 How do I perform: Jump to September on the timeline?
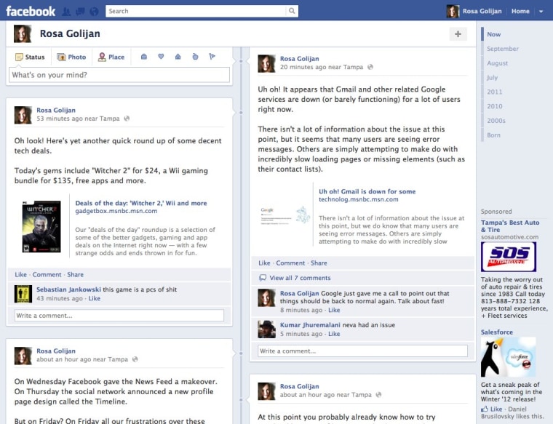pos(503,49)
